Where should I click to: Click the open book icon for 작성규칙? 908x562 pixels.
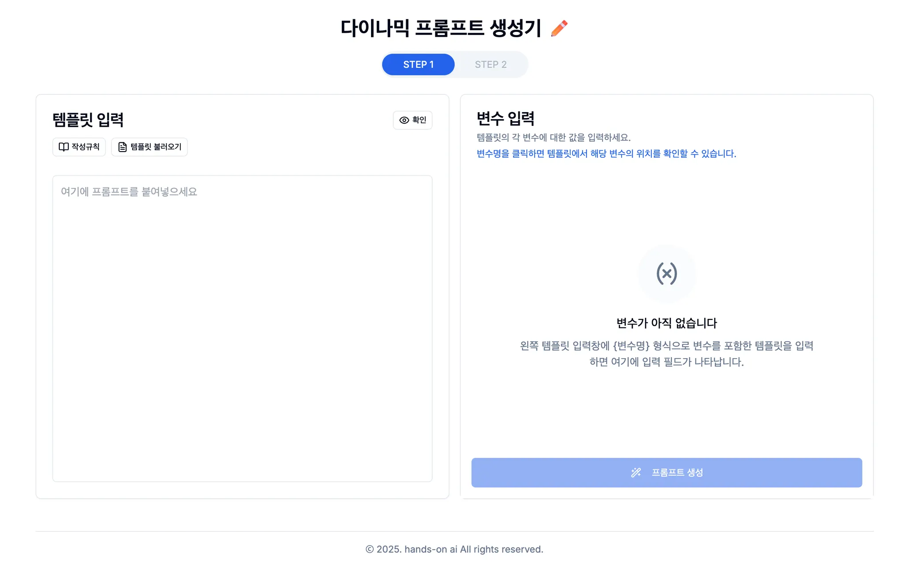[64, 147]
